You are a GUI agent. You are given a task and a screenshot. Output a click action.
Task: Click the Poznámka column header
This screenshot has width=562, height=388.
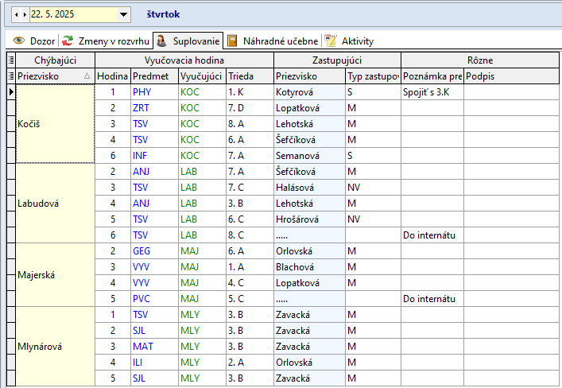(432, 76)
